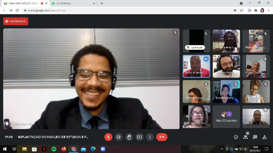The height and width of the screenshot is (153, 273).
Task: Select the Prof. Shamuel video tile
Action: [x=196, y=66]
